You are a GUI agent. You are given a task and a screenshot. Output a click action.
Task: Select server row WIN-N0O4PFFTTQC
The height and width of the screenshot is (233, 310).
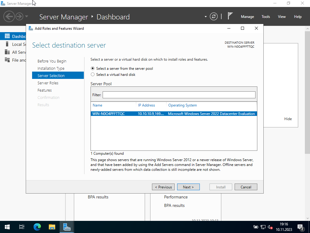click(x=174, y=113)
